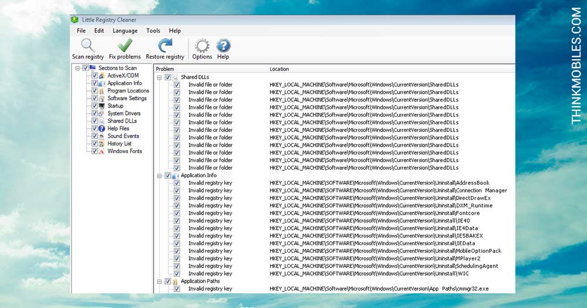Open the File menu
Viewport: 587px width, 308px height.
(x=81, y=31)
